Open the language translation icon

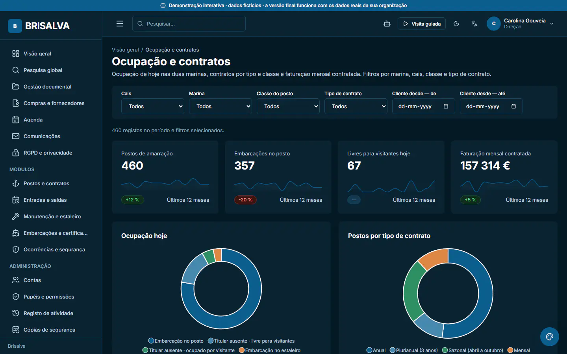(474, 24)
